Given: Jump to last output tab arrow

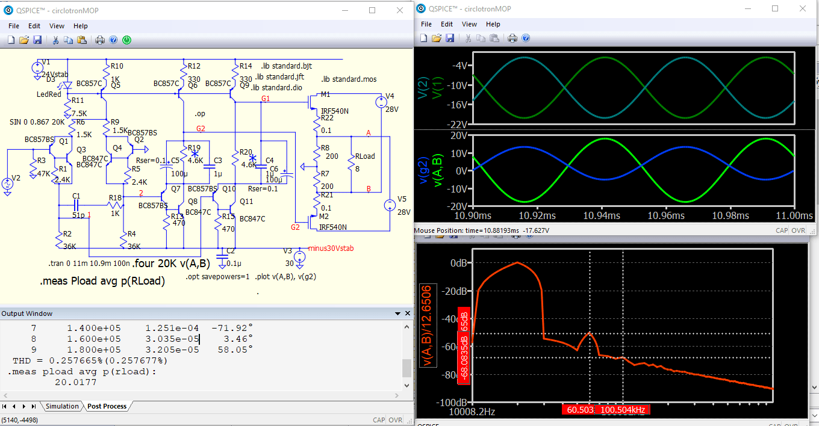Looking at the screenshot, I should click(33, 406).
